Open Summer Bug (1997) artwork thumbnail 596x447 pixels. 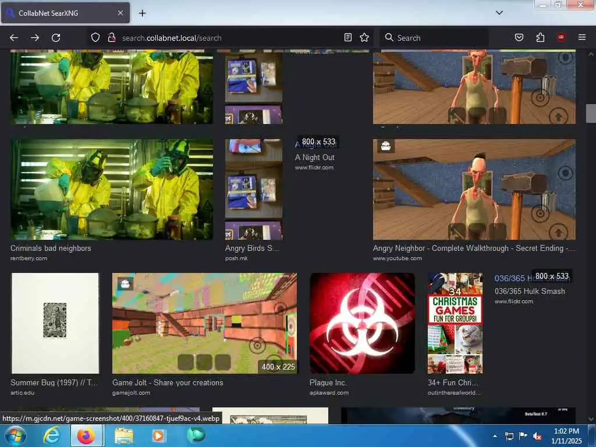pyautogui.click(x=55, y=323)
